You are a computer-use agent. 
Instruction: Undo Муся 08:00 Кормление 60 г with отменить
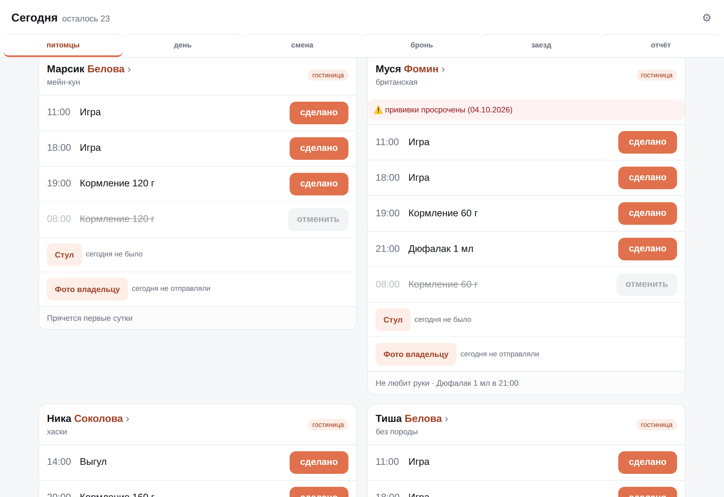(646, 285)
